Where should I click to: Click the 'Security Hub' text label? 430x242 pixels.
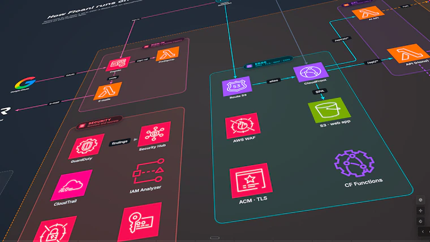click(x=152, y=148)
